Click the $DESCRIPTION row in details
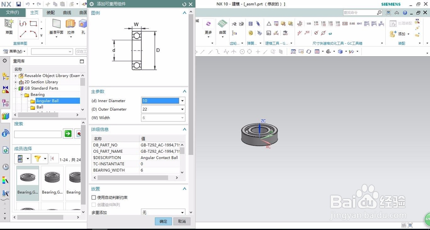The image size is (430, 230). coord(136,158)
